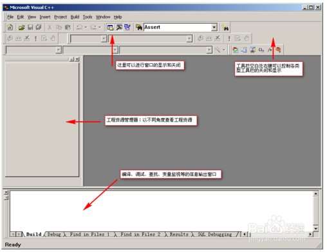
Task: Click the checkmark add-in toolbar icon
Action: (236, 50)
